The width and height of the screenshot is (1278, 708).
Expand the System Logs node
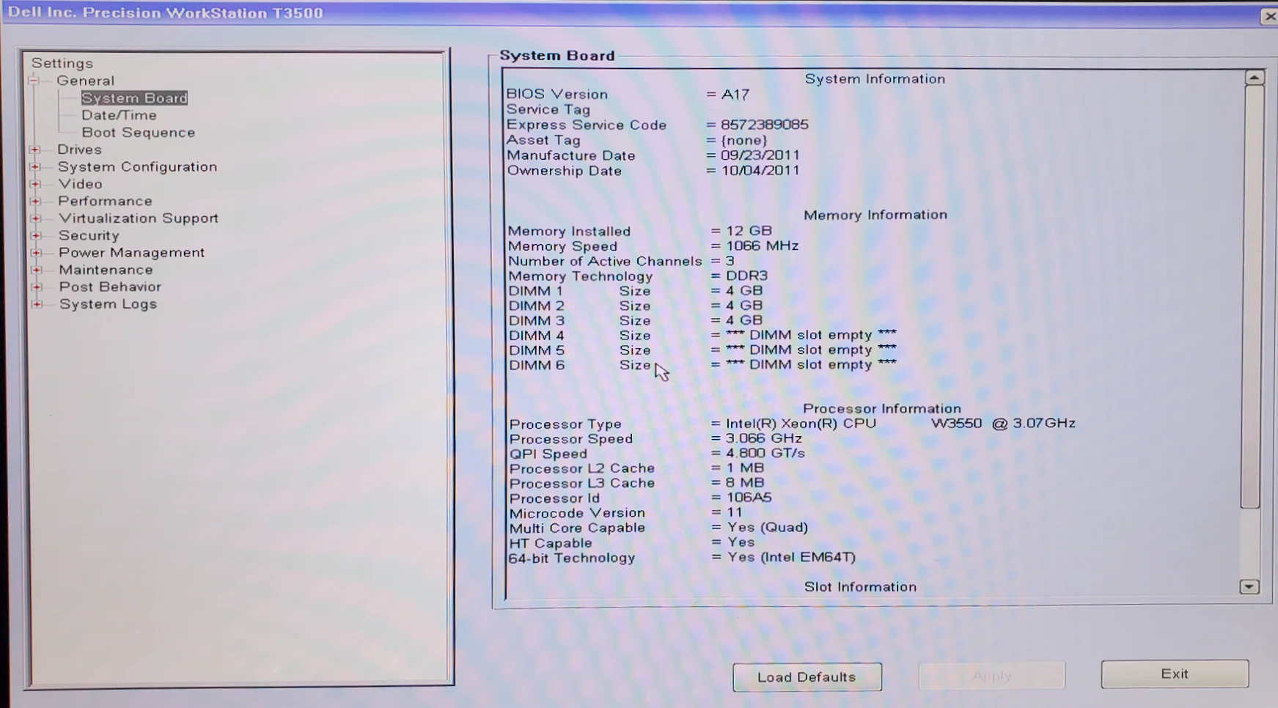[x=36, y=304]
